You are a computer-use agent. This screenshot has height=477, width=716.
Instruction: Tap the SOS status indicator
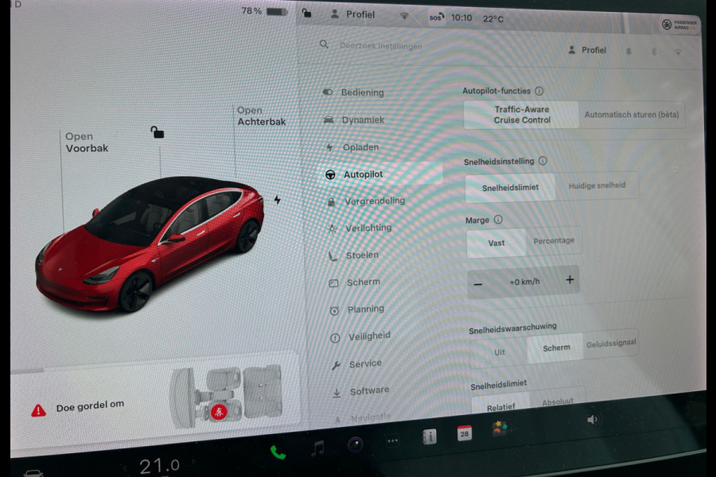pyautogui.click(x=436, y=17)
